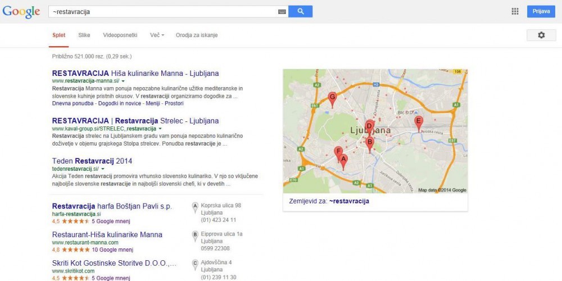This screenshot has width=562, height=281.
Task: Click www.restaurant-manna.com URL text
Action: click(85, 243)
